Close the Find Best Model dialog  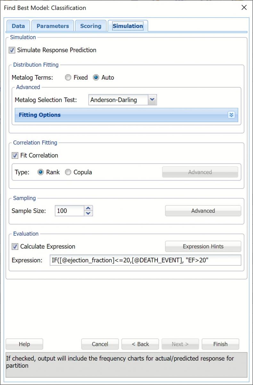[x=244, y=7]
